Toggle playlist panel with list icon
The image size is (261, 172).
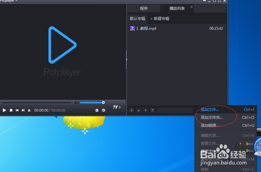tap(97, 110)
